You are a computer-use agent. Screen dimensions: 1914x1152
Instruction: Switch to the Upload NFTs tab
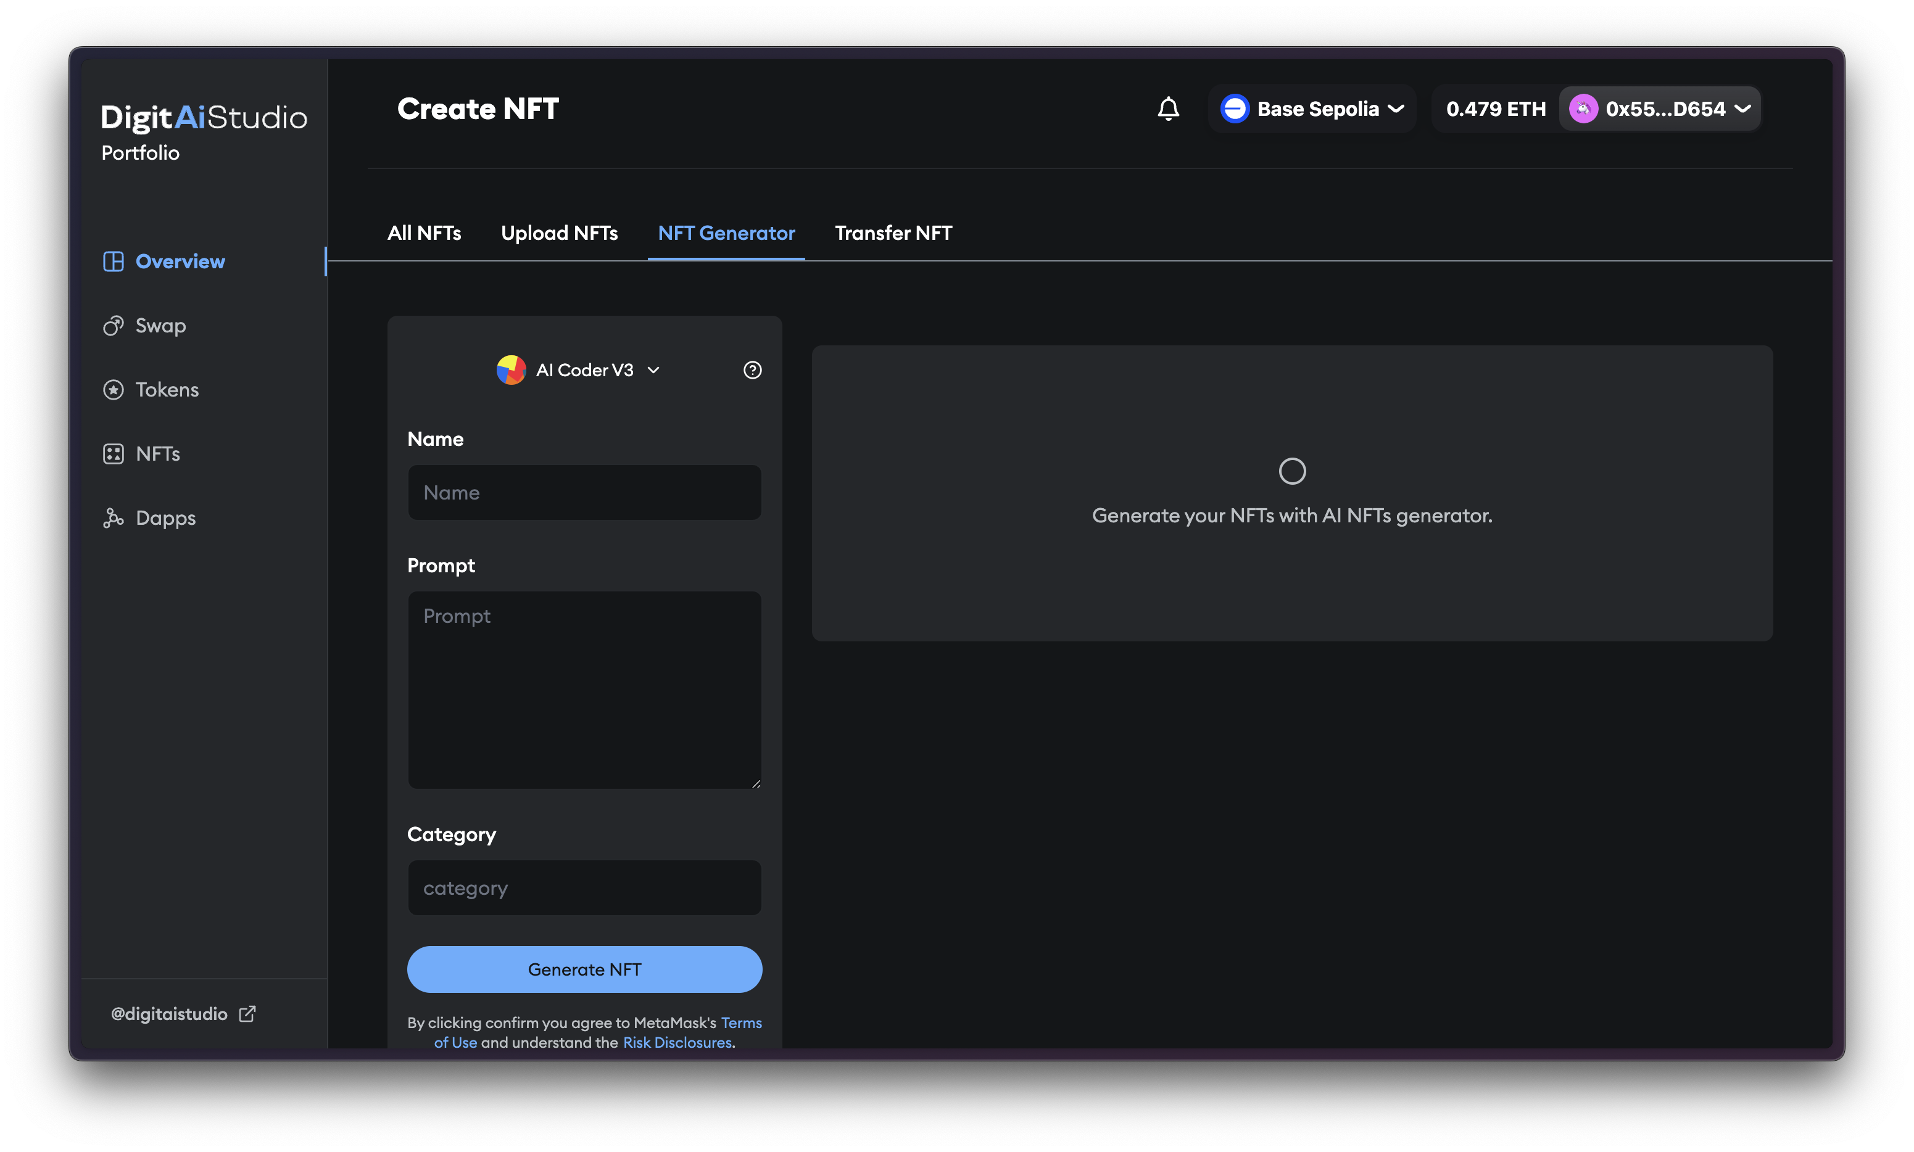point(559,233)
